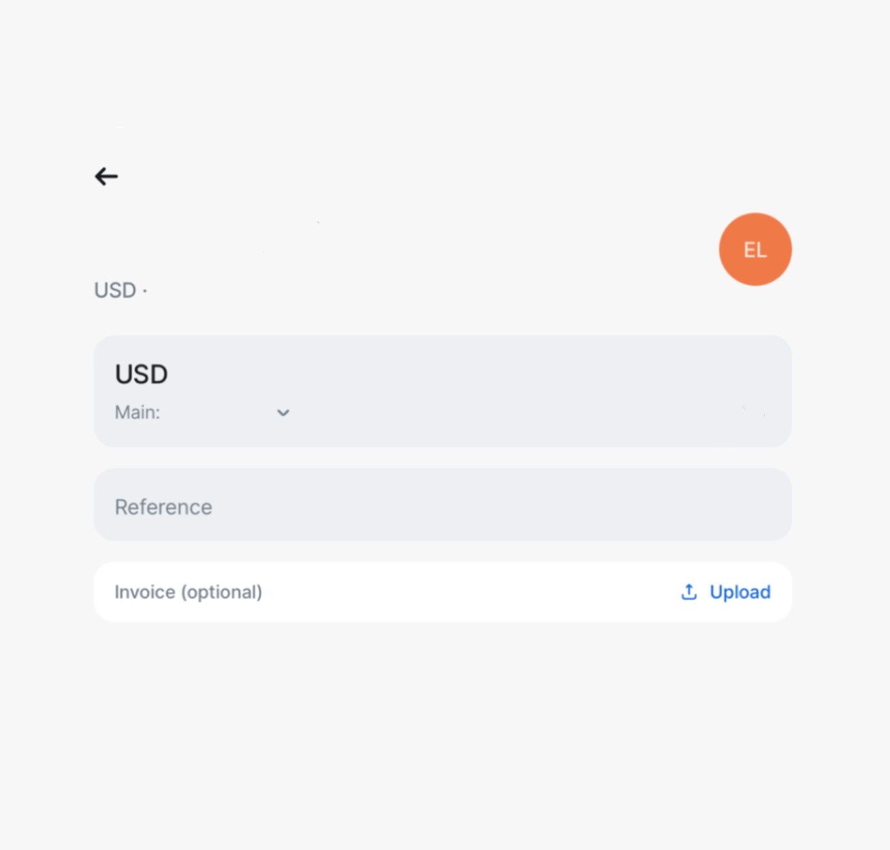This screenshot has height=850, width=890.
Task: Open the chevron next to Main label
Action: click(x=283, y=412)
